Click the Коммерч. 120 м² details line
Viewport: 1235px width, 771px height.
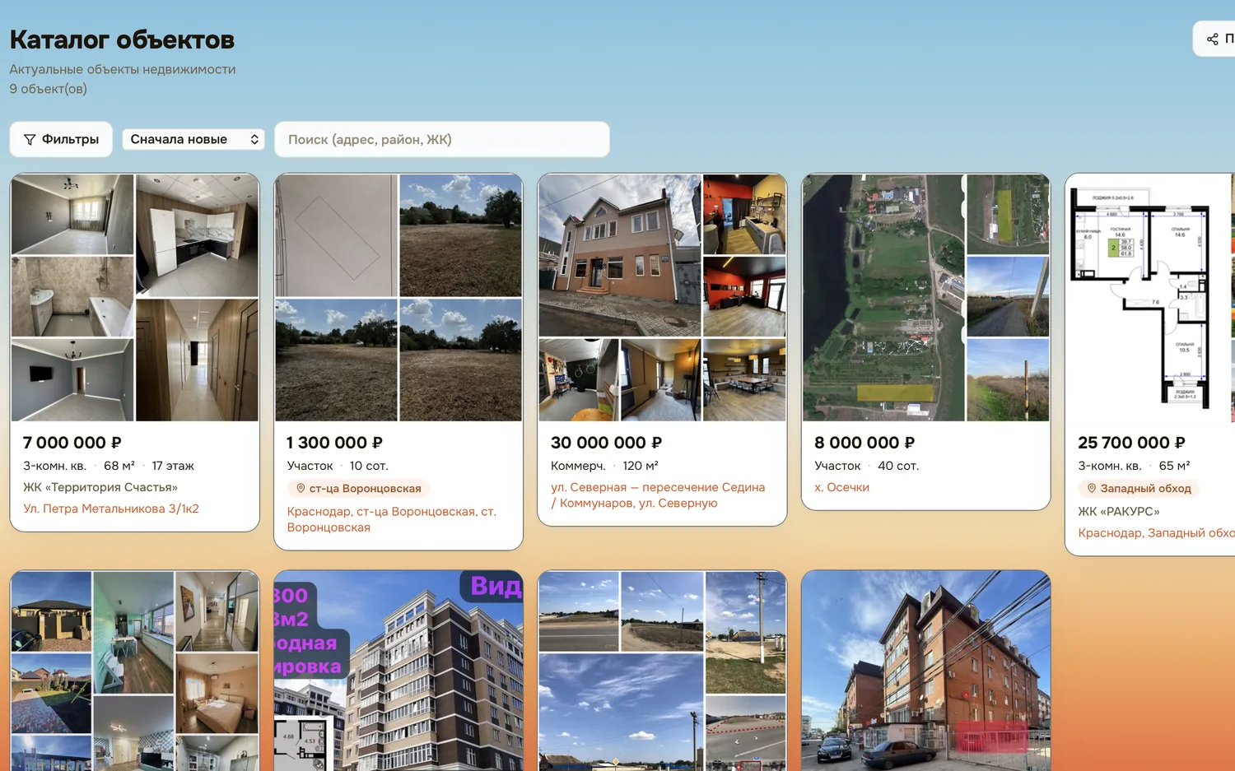tap(604, 466)
